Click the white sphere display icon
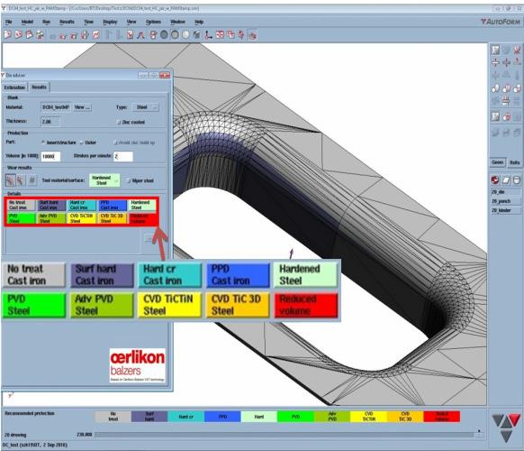 [185, 35]
